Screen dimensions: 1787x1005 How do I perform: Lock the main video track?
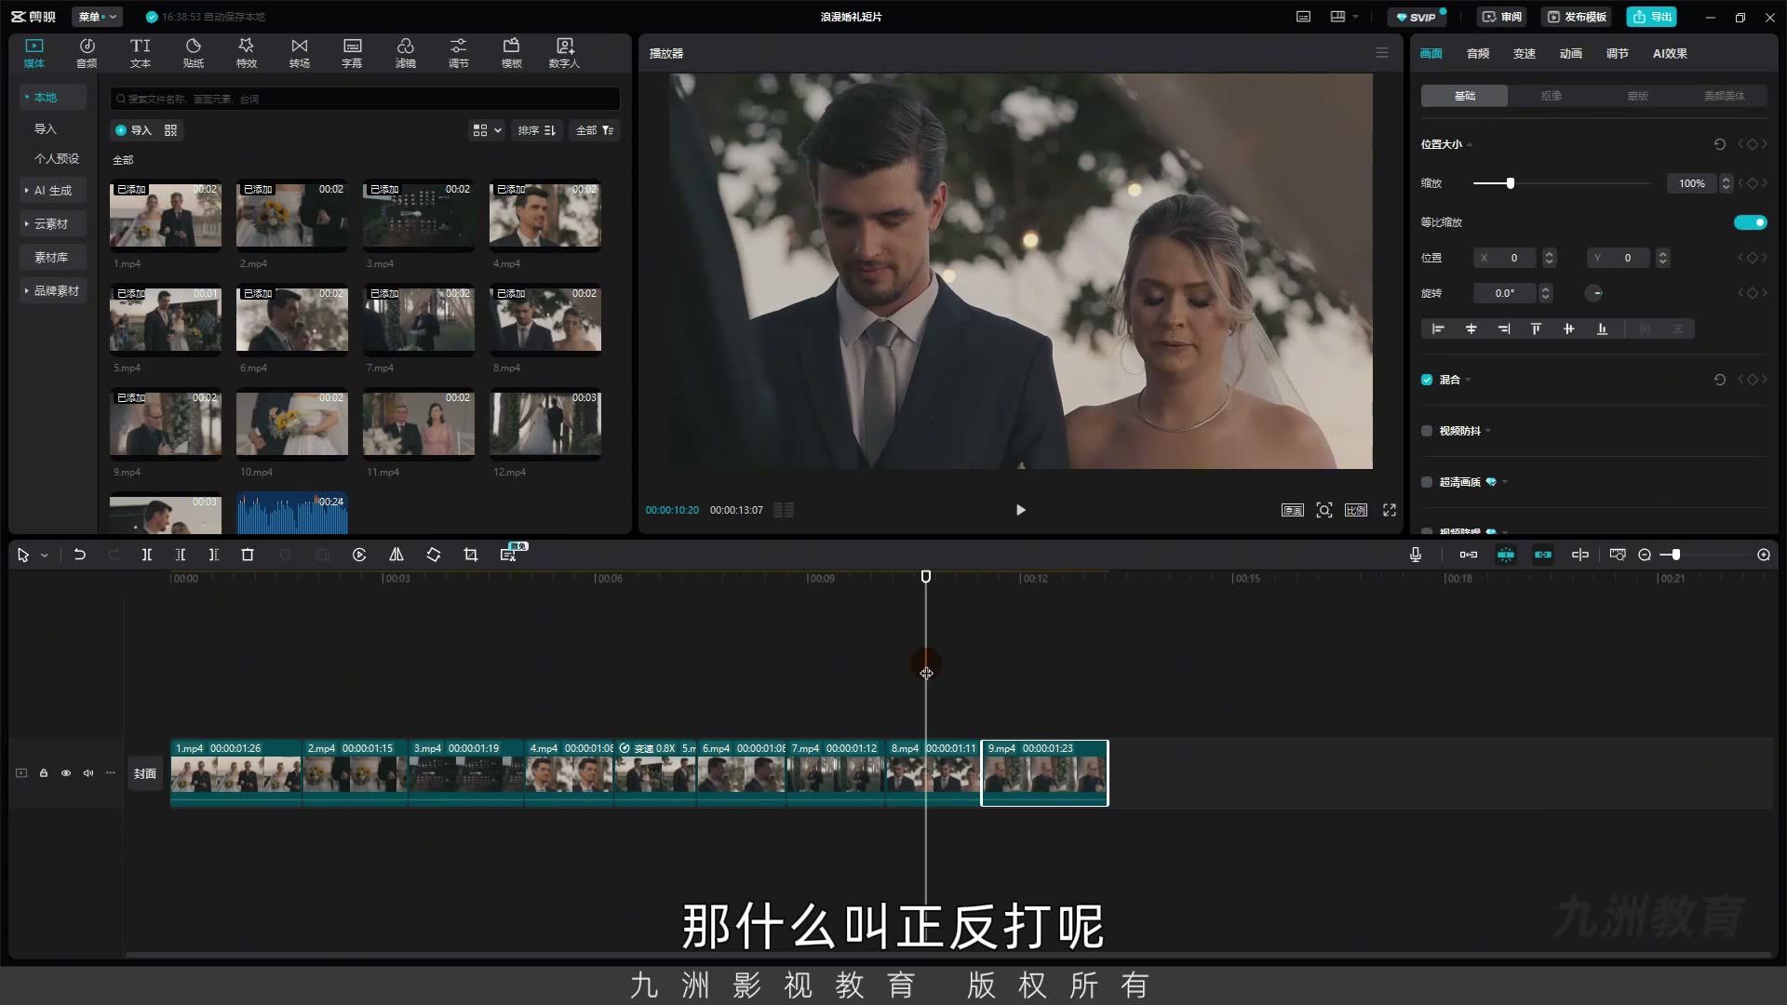coord(44,773)
